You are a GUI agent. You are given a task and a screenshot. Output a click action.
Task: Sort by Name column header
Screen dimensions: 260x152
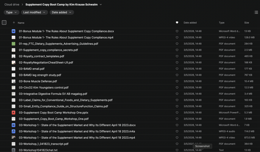click(21, 23)
